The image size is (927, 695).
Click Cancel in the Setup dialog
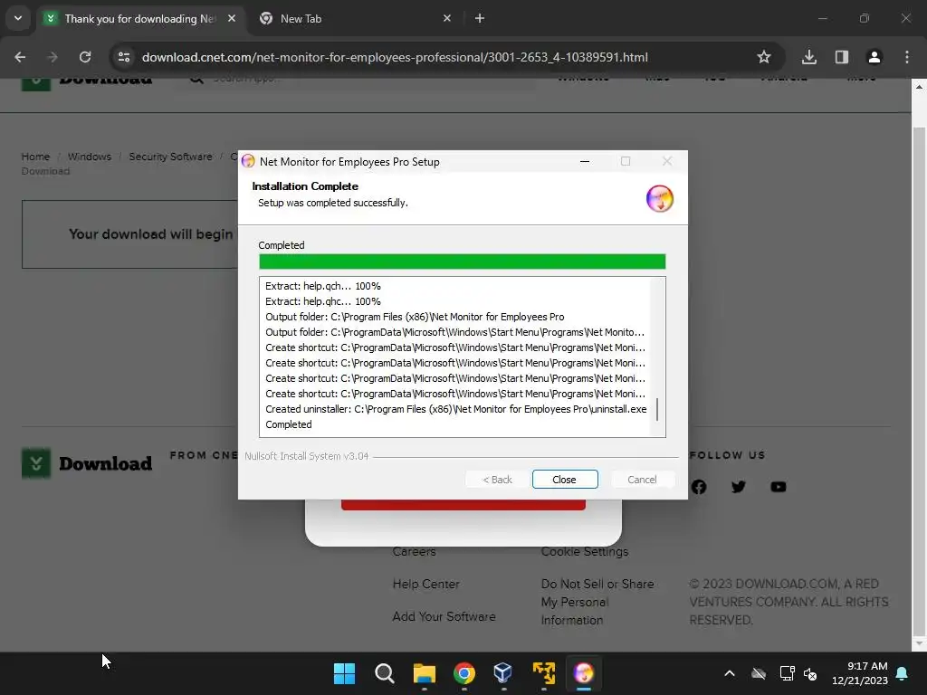(x=642, y=480)
